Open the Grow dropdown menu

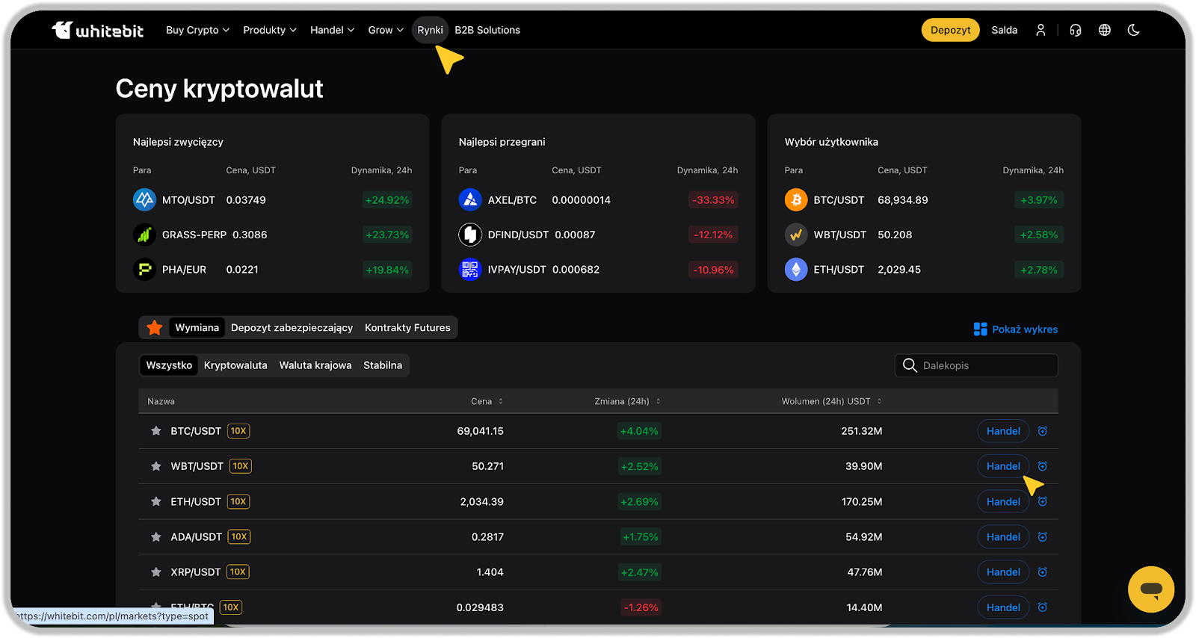(x=385, y=30)
